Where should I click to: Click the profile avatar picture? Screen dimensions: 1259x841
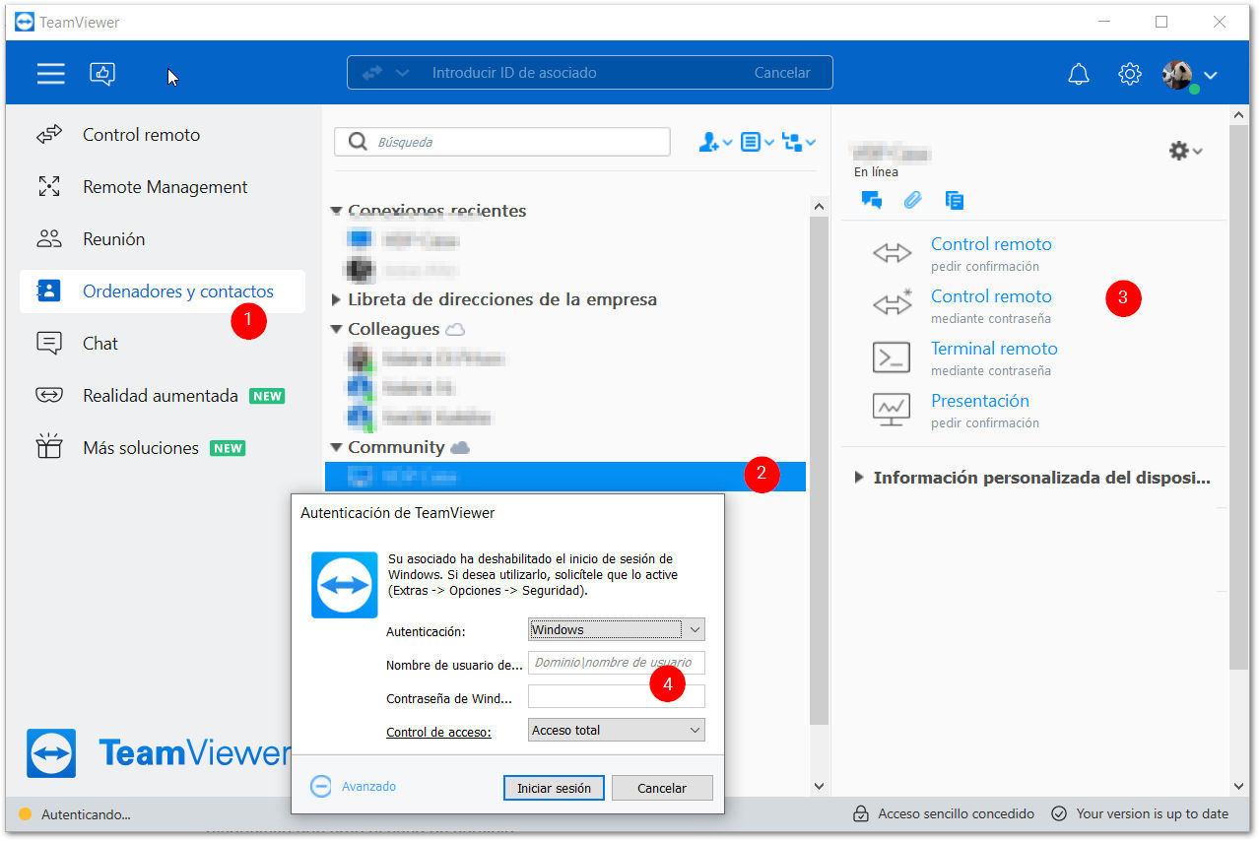coord(1178,75)
